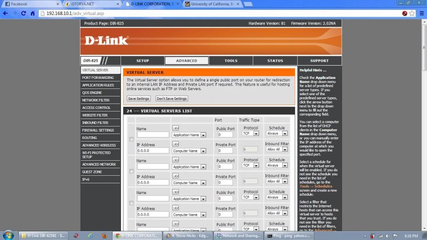This screenshot has height=240, width=427.
Task: Open Network and Sharing taskbar window
Action: pos(238,236)
